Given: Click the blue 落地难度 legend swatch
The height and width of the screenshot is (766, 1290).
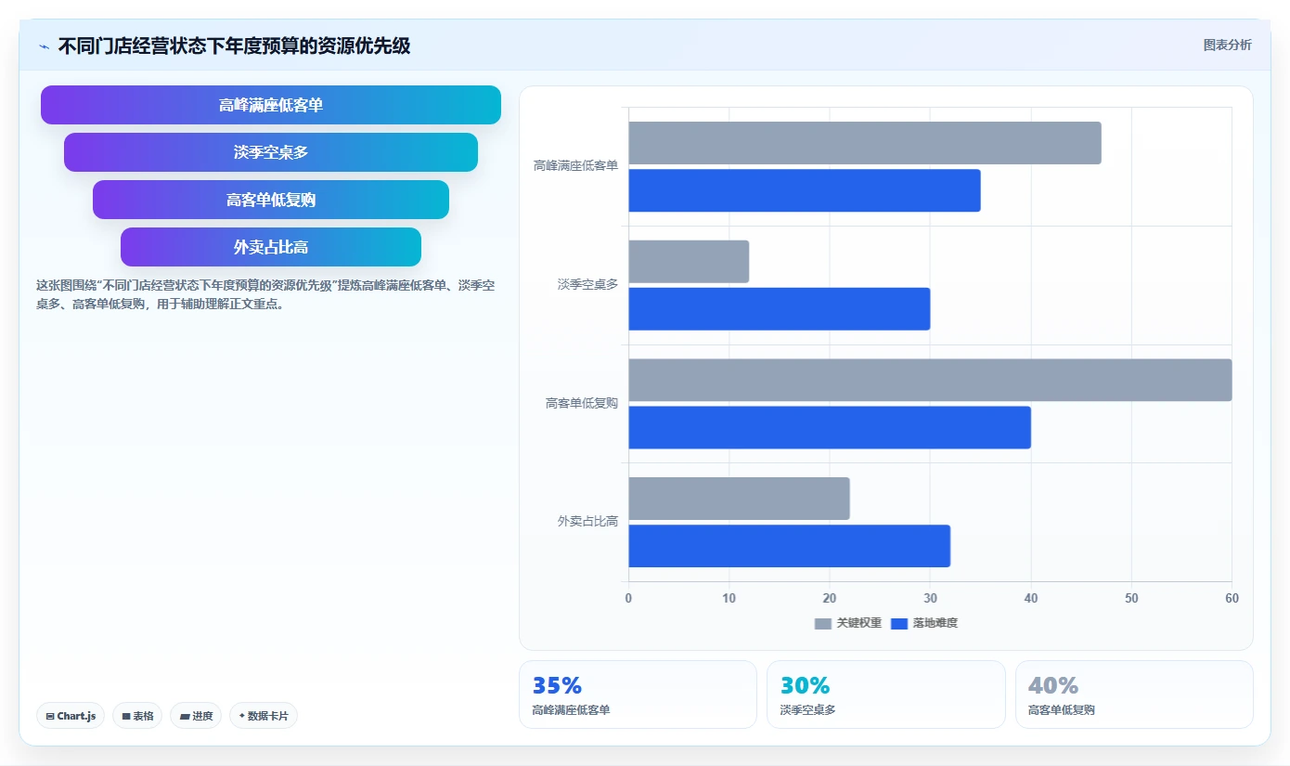Looking at the screenshot, I should (899, 623).
